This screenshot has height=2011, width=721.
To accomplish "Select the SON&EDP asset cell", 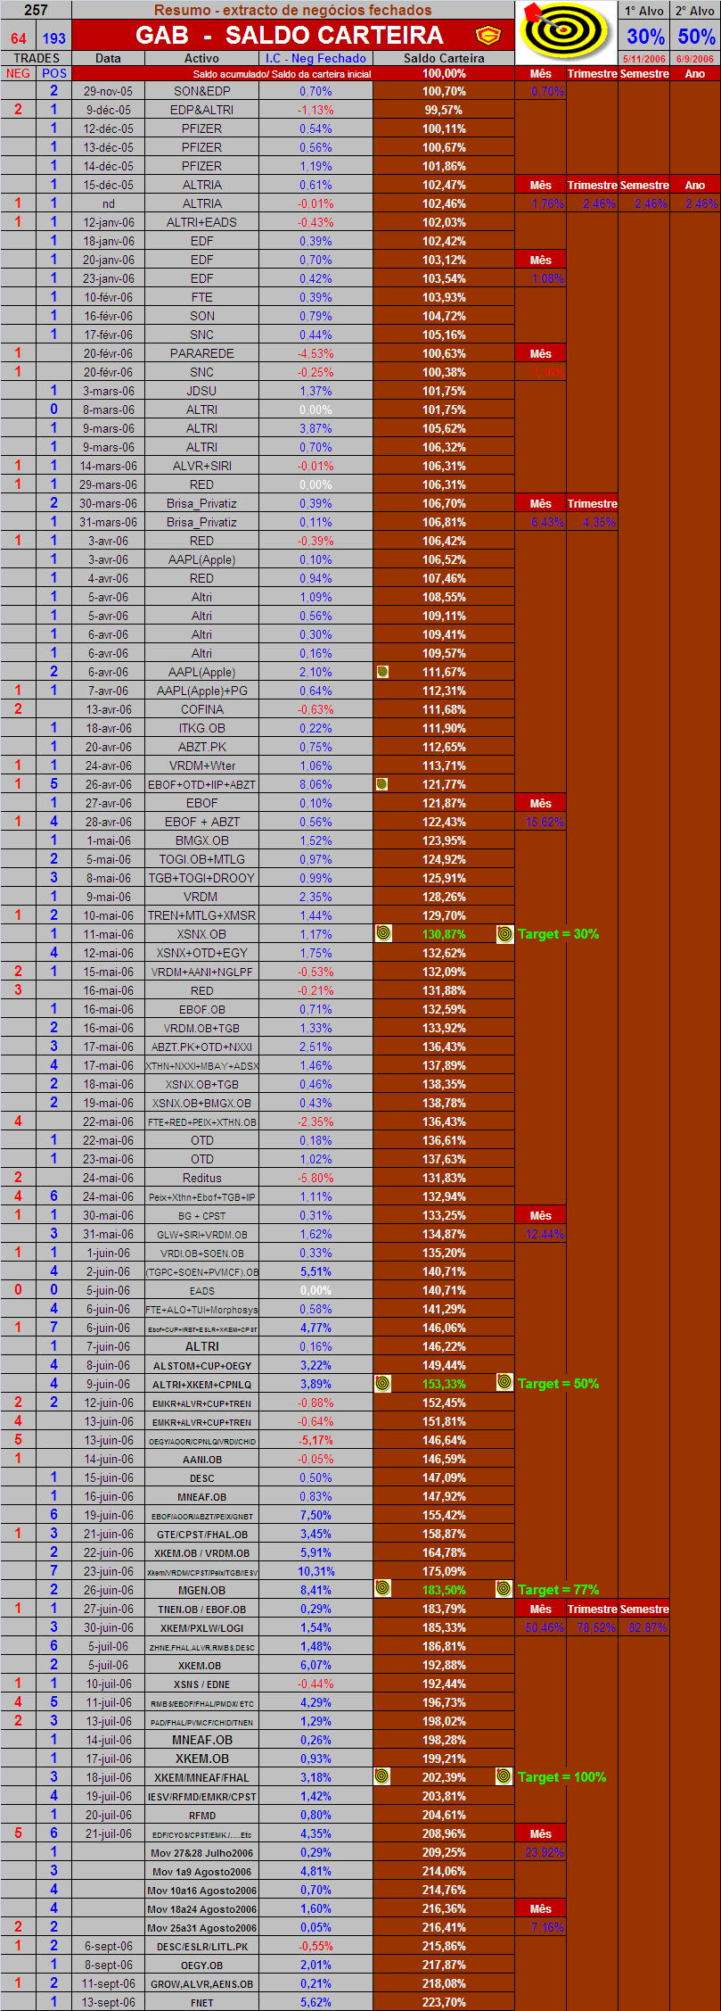I will click(201, 91).
